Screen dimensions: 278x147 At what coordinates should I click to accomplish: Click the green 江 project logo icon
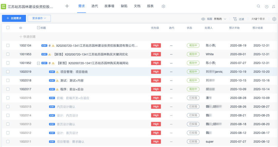[x=4, y=6]
